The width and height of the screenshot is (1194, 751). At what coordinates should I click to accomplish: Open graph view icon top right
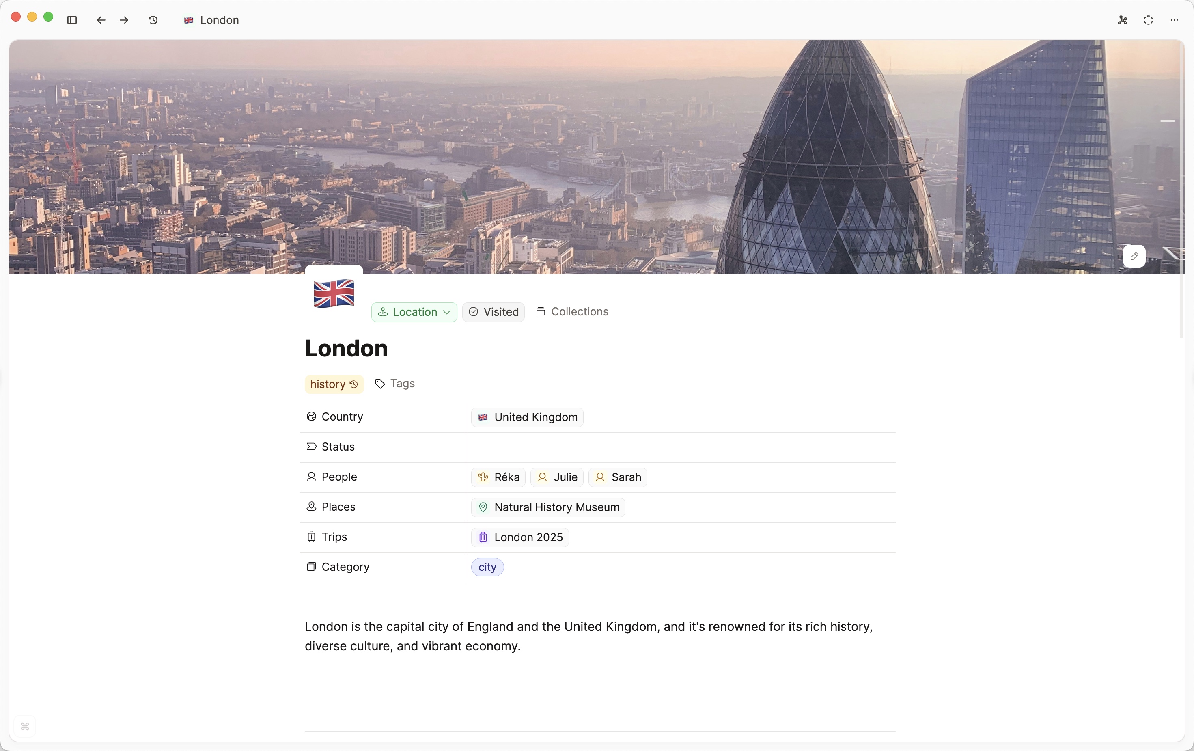coord(1123,20)
